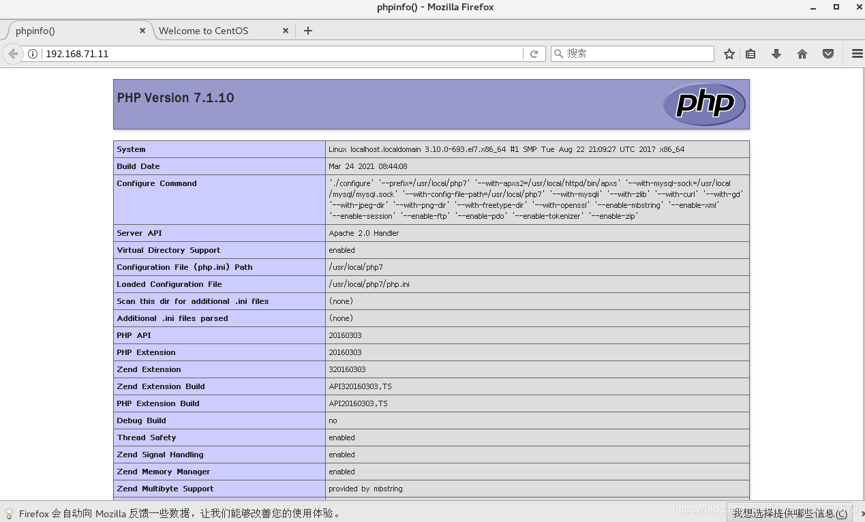The image size is (865, 522).
Task: Select the Zend Signal Handling label
Action: (x=160, y=455)
